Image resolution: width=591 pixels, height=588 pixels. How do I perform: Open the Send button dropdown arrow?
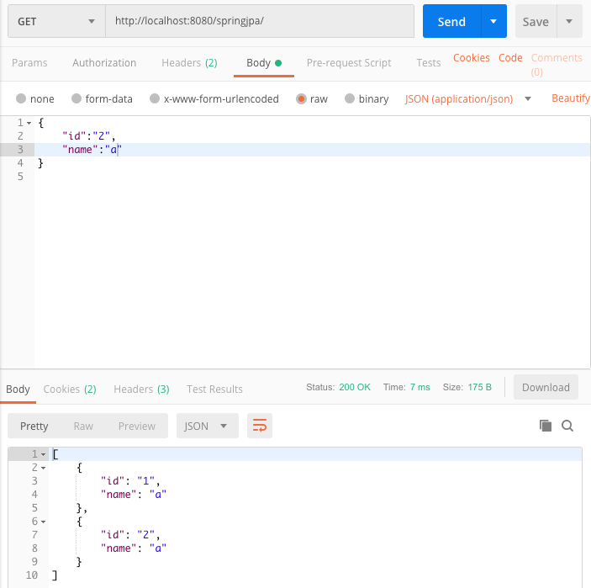[493, 21]
